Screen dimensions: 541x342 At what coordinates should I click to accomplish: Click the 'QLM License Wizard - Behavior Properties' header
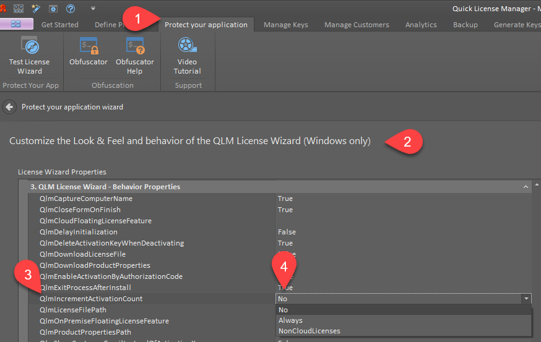105,187
